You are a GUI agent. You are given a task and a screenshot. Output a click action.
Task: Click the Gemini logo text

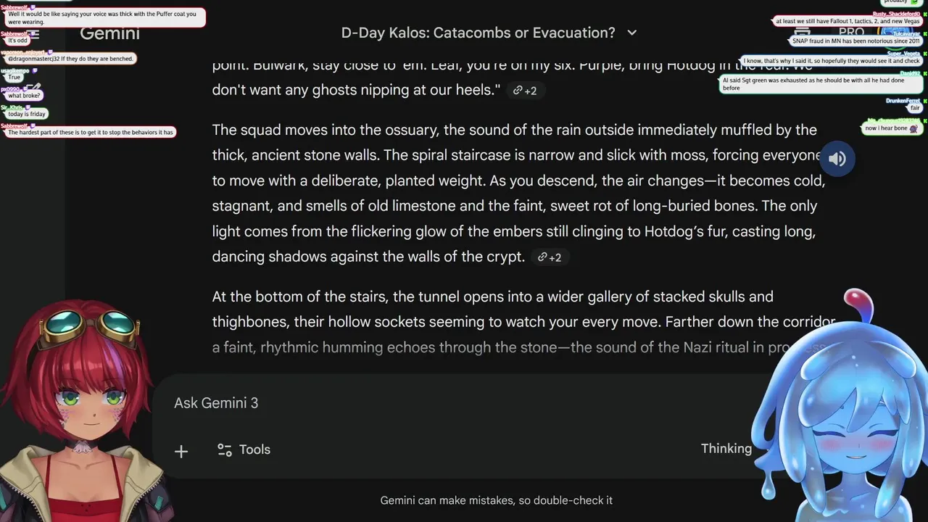(109, 33)
